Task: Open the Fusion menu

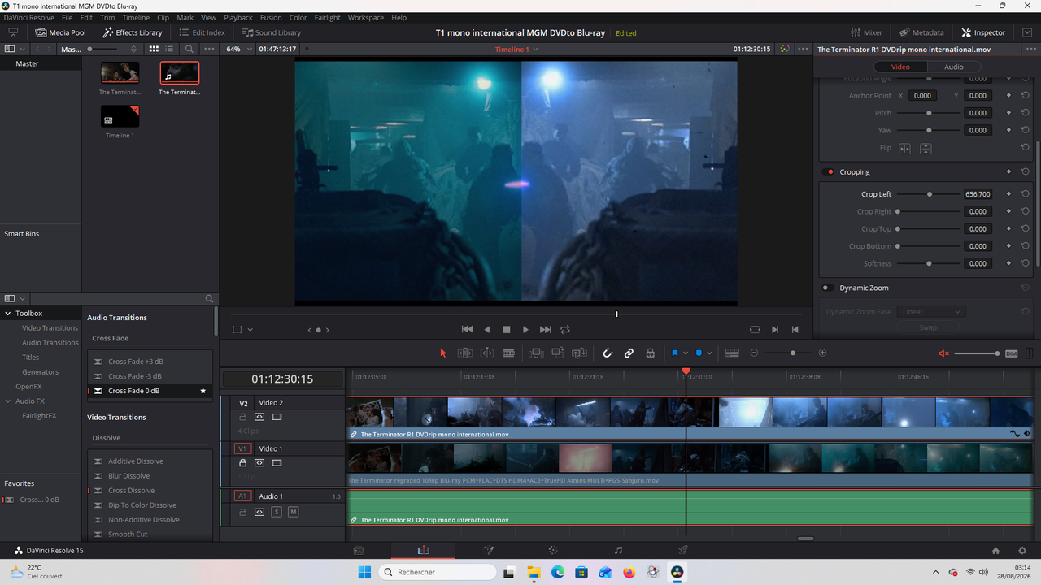Action: click(271, 17)
